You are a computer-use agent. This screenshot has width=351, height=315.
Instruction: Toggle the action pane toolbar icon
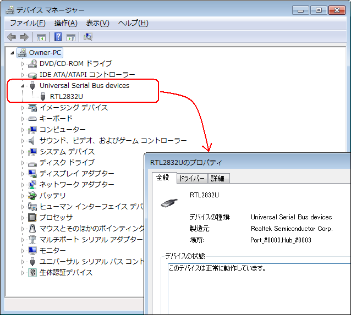tap(71, 37)
